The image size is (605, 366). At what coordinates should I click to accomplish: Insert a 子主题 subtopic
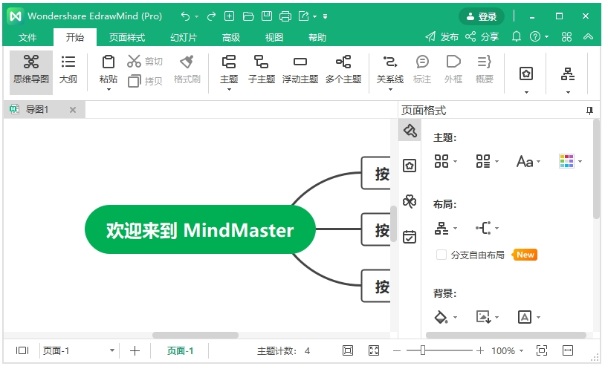(x=261, y=69)
